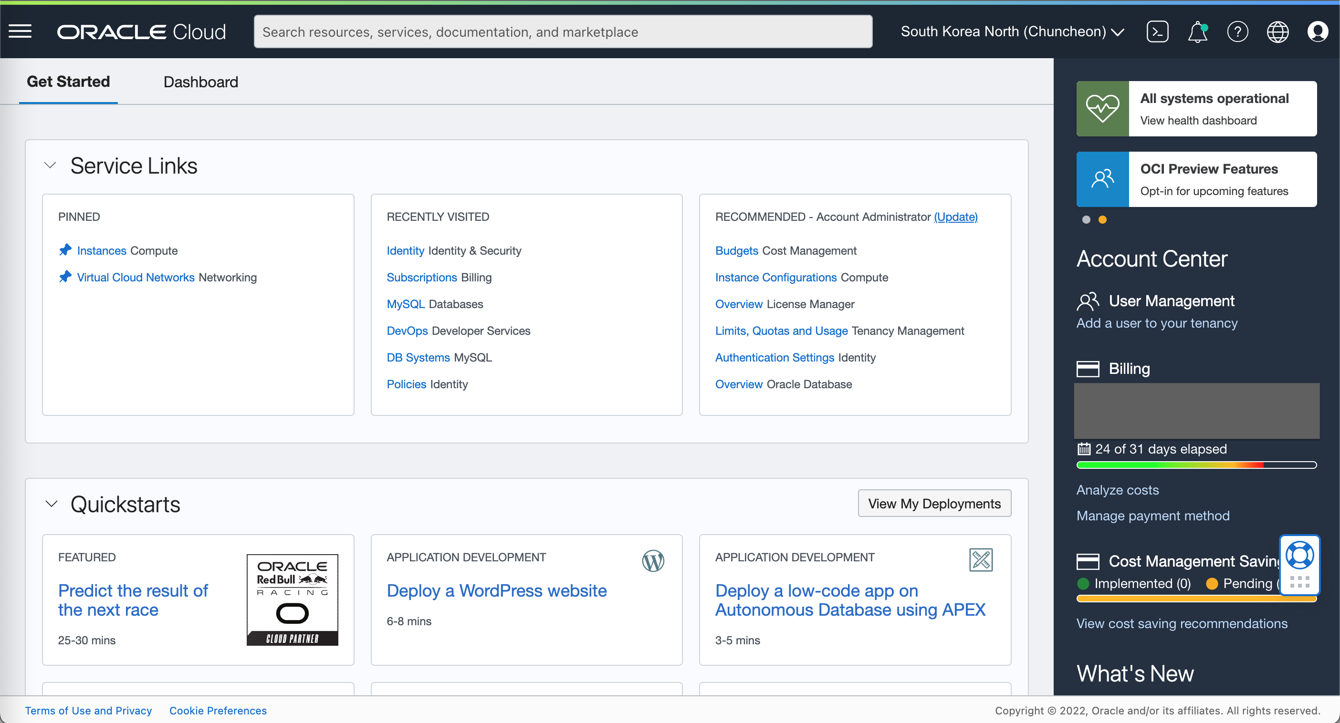The width and height of the screenshot is (1340, 723).
Task: Switch to the Dashboard tab
Action: (201, 82)
